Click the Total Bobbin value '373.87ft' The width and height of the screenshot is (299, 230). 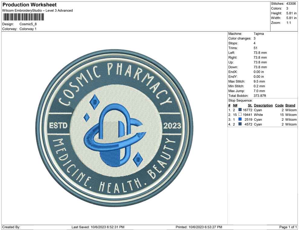coord(260,96)
